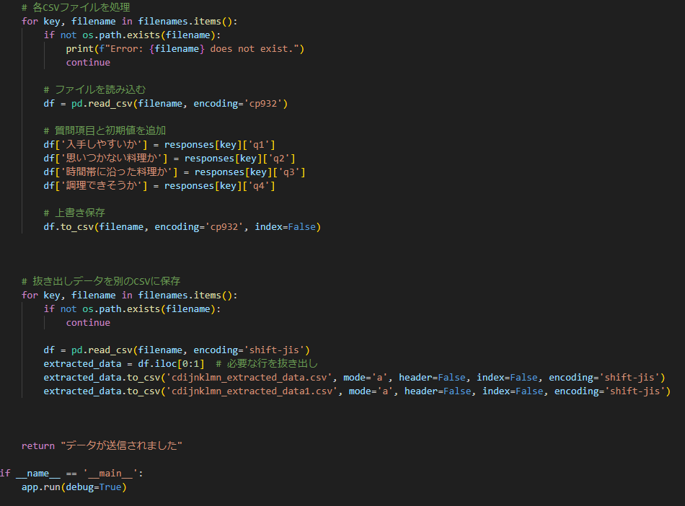
Task: Click the '# 各CSVファイルを処理' comment
Action: pyautogui.click(x=76, y=7)
